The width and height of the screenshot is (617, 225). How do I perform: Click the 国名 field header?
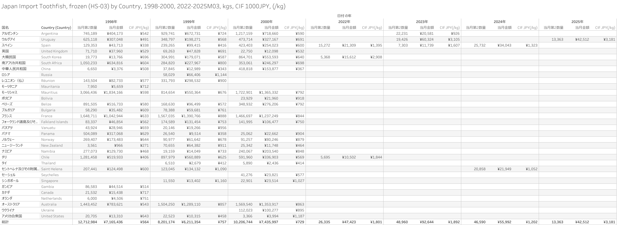coord(5,28)
